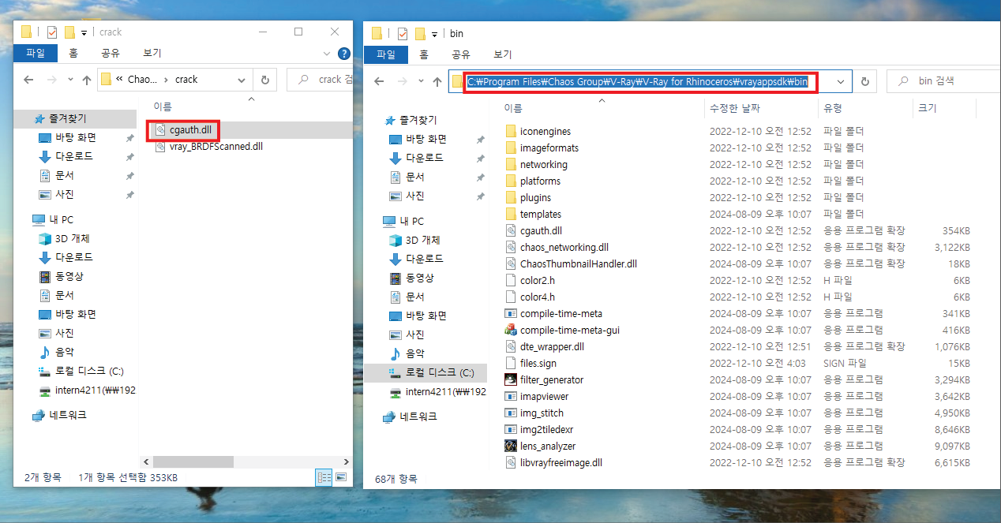Open recent locations dropdown in crack window

coord(72,80)
